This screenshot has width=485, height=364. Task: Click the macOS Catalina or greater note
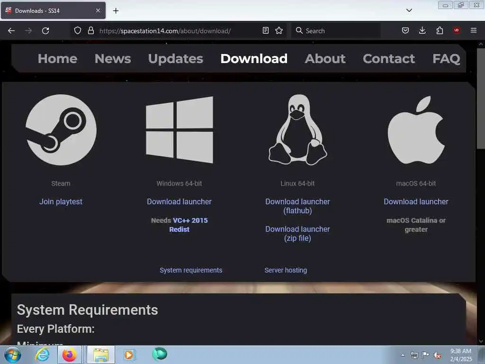pos(416,225)
